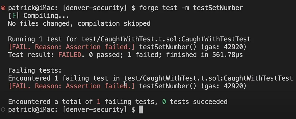Click the hollow circle decoration beside last prompt
This screenshot has height=119, width=296.
[x=3, y=109]
